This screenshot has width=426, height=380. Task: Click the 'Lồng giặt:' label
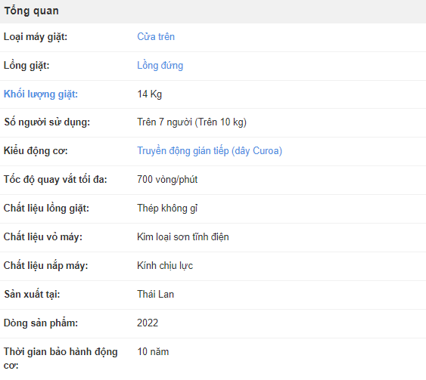point(26,66)
